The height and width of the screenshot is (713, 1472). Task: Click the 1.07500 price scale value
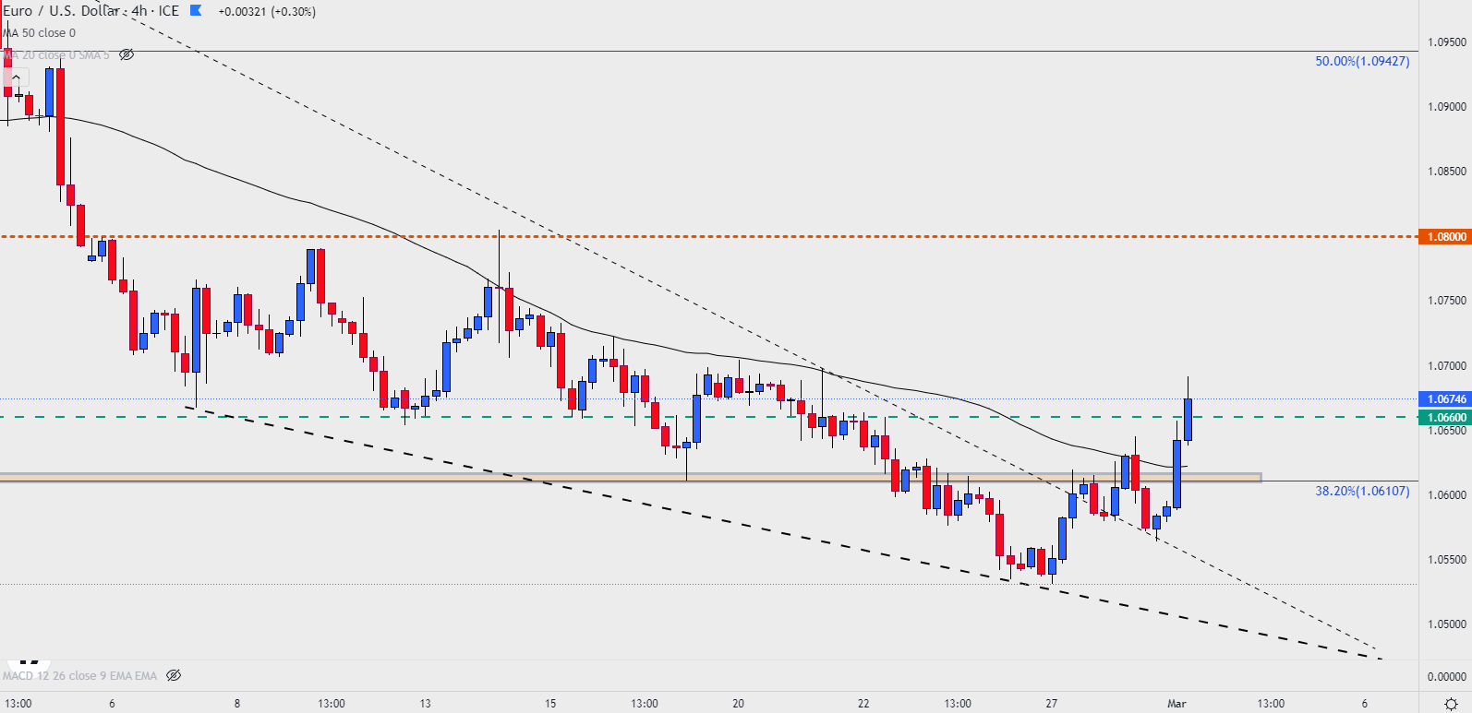tap(1447, 301)
